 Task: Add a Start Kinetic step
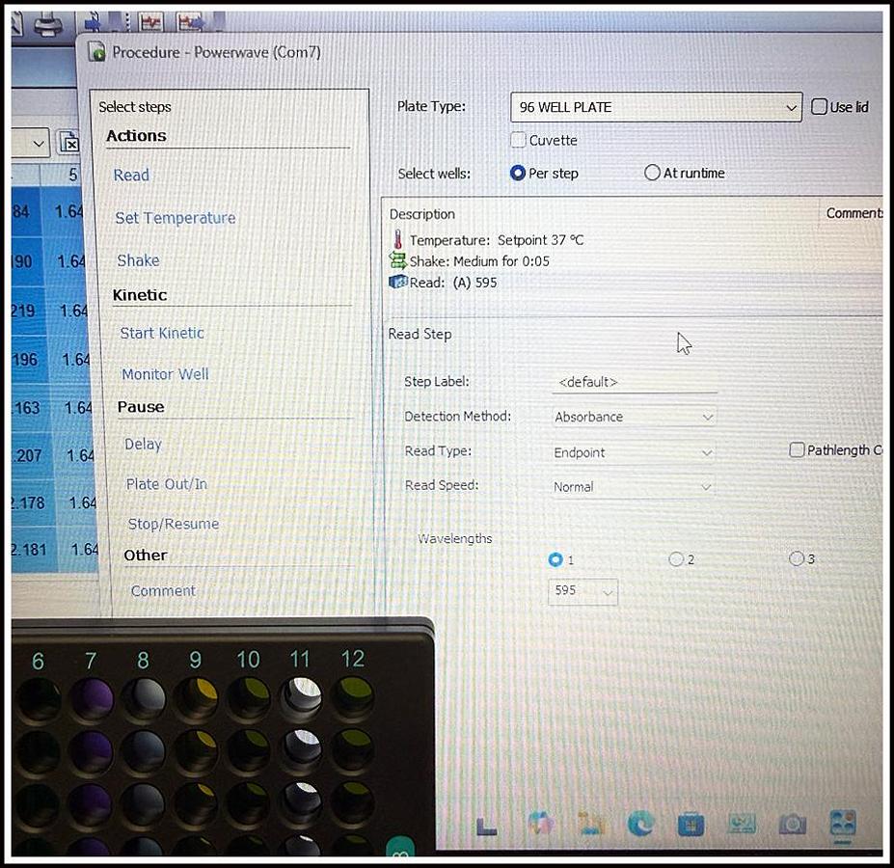coord(162,333)
